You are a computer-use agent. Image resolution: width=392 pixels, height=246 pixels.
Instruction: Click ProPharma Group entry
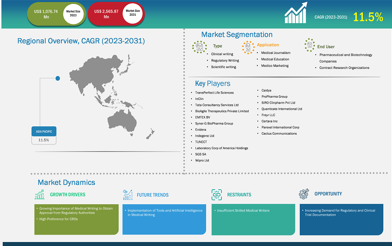click(x=275, y=96)
